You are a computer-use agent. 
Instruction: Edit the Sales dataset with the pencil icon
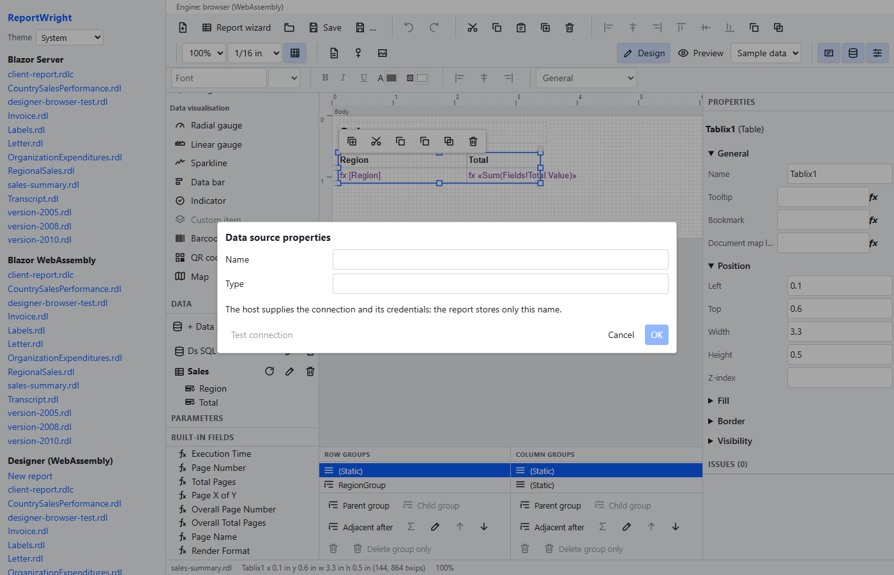[289, 371]
